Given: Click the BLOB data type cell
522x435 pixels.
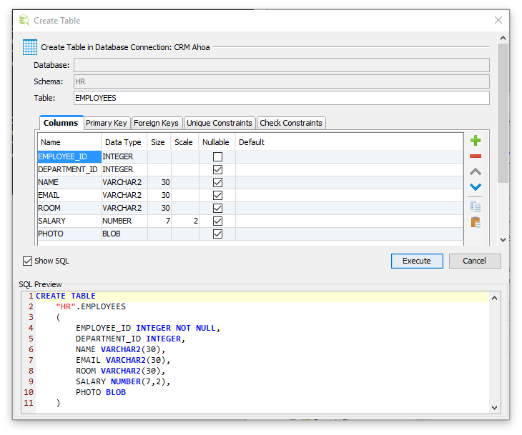Looking at the screenshot, I should (x=124, y=234).
